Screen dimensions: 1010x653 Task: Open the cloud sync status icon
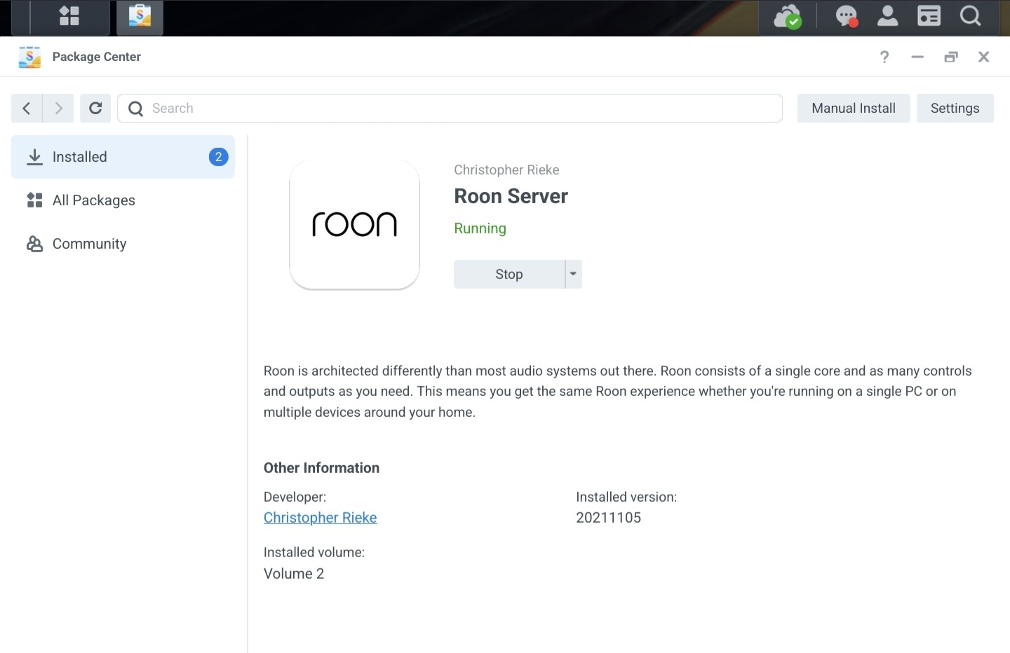787,17
